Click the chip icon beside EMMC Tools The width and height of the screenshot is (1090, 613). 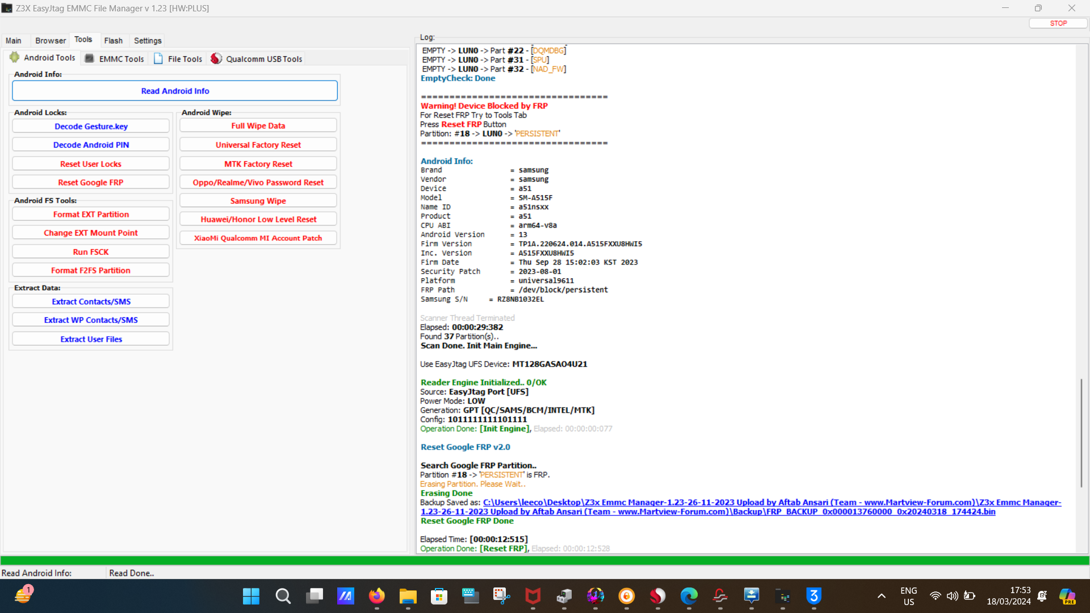coord(89,58)
